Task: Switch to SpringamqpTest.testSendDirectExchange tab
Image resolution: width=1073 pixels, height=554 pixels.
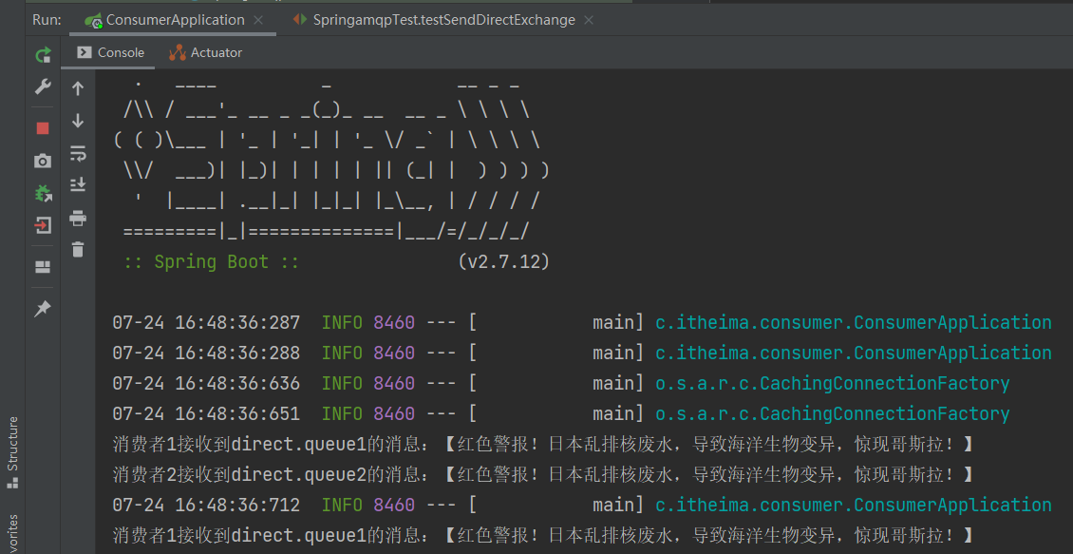Action: (435, 21)
